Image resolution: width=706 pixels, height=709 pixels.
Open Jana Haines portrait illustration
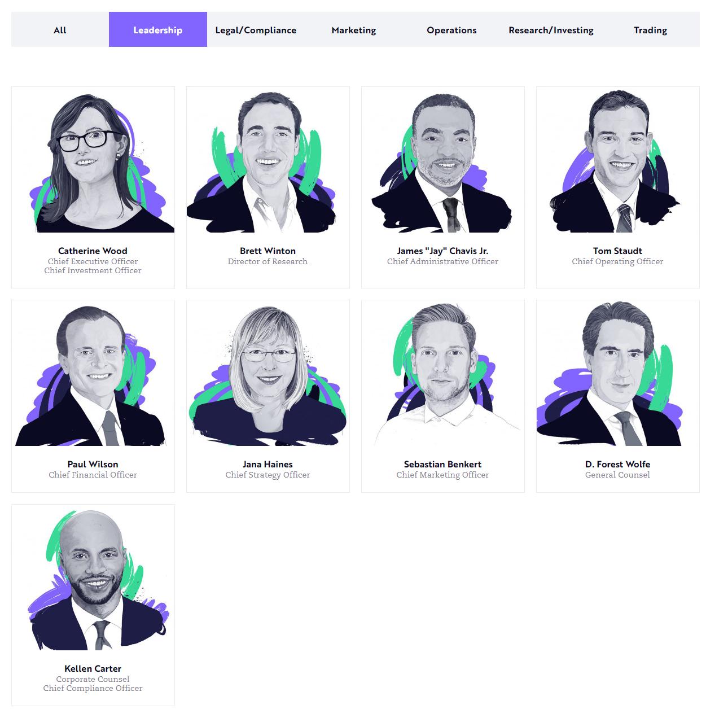(x=268, y=374)
